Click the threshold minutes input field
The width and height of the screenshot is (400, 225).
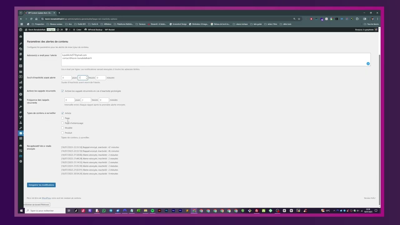click(x=101, y=77)
